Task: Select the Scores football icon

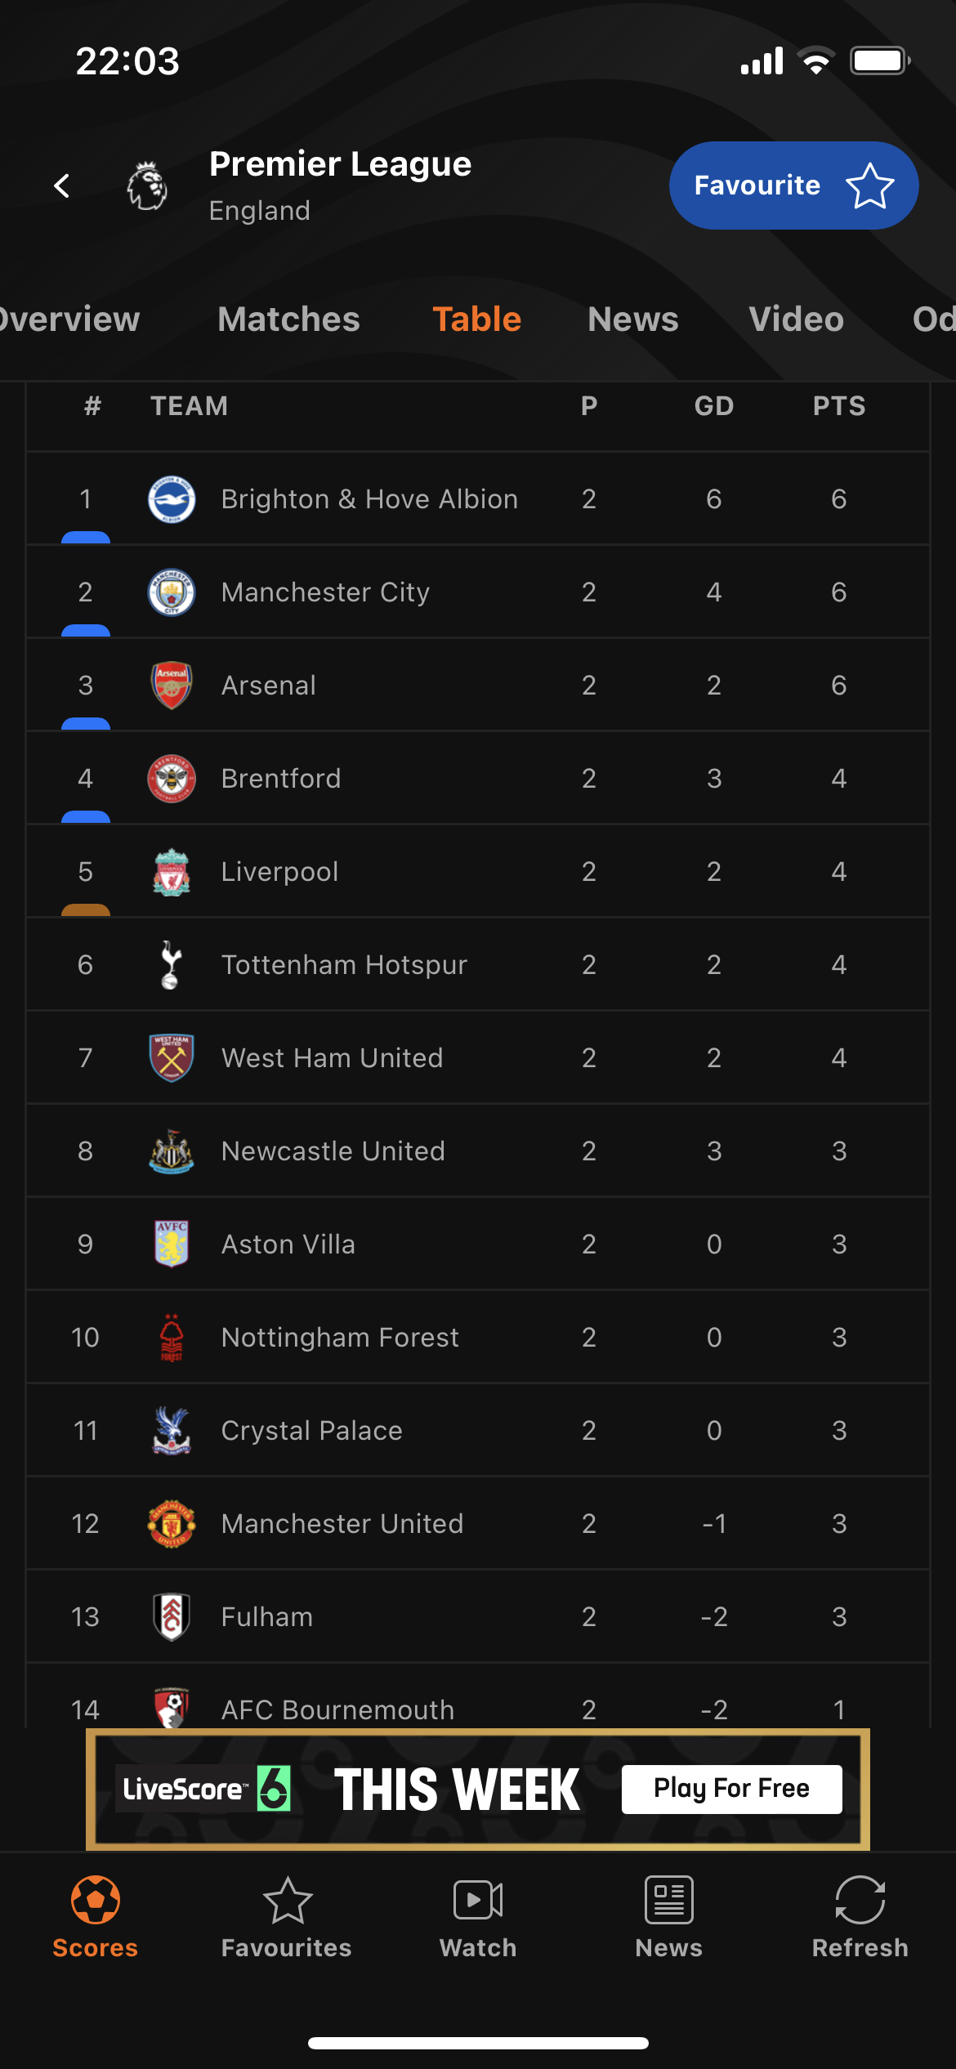Action: click(x=96, y=1900)
